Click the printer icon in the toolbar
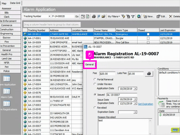The width and height of the screenshot is (180, 135). (94, 17)
